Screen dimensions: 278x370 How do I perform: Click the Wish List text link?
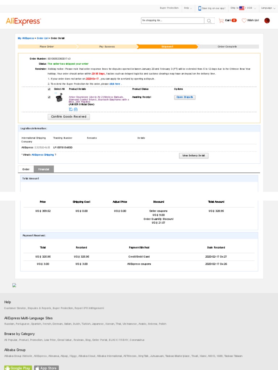(x=253, y=20)
